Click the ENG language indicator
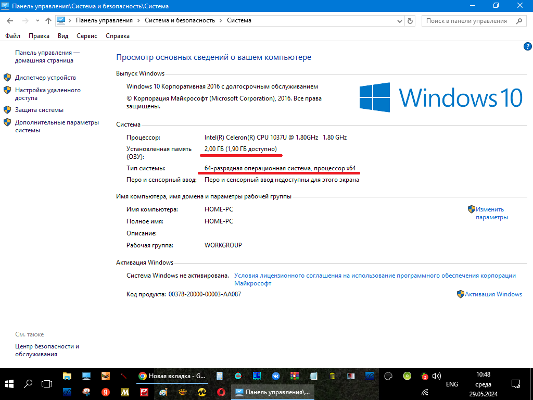 pos(452,384)
